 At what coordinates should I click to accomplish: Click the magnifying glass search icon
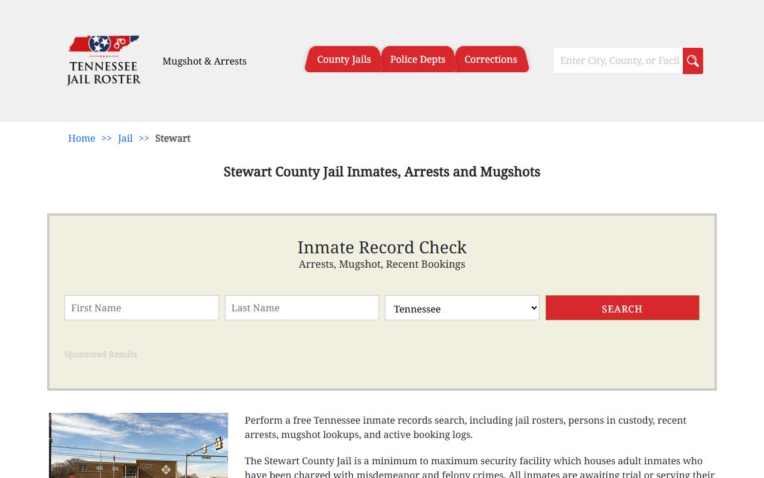coord(693,61)
